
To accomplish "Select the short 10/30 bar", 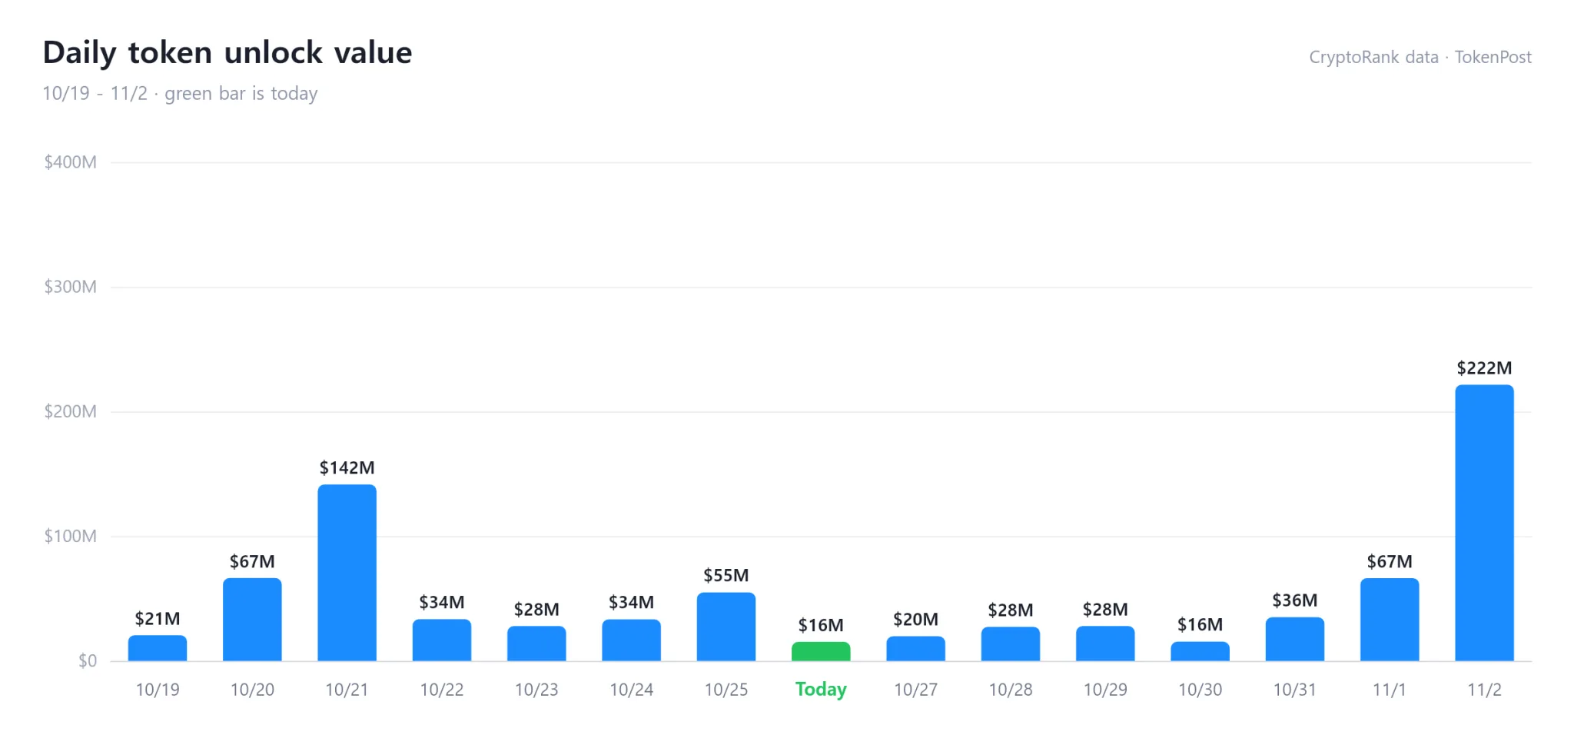I will [1200, 651].
